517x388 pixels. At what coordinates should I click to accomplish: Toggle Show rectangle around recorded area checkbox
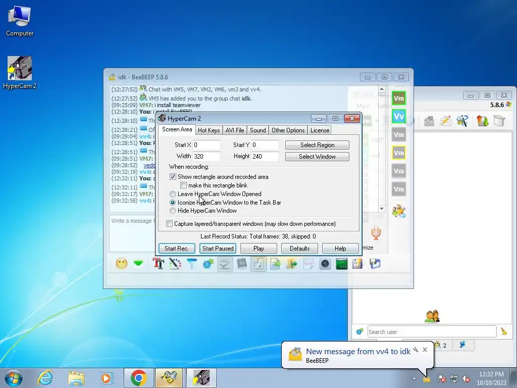click(173, 177)
